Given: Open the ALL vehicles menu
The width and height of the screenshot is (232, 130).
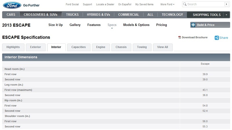Looking at the screenshot, I should pos(150,15).
